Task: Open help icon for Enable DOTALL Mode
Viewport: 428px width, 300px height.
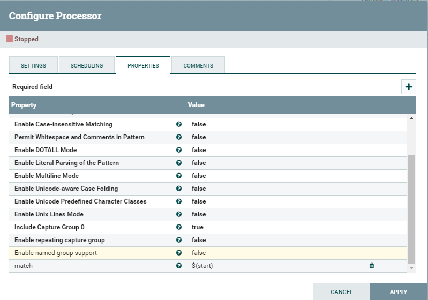Action: point(179,150)
